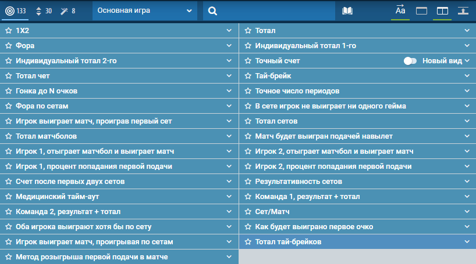Expand Метод розыгрыша первой подачи chevron
476x264 pixels.
click(229, 256)
